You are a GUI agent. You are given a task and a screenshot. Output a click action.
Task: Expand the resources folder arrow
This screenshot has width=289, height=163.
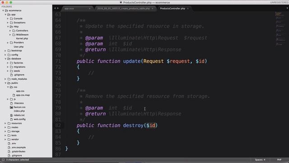tap(5, 123)
